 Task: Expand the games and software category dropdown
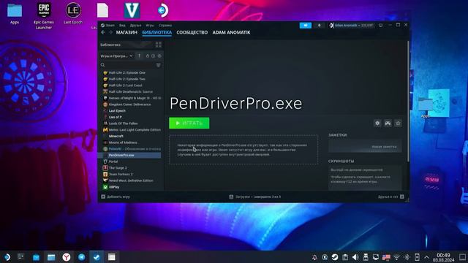click(117, 56)
